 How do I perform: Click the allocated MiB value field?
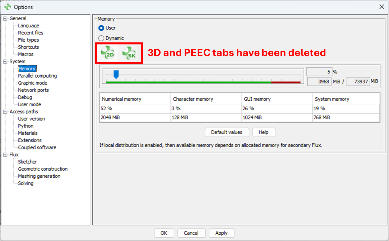(x=319, y=82)
